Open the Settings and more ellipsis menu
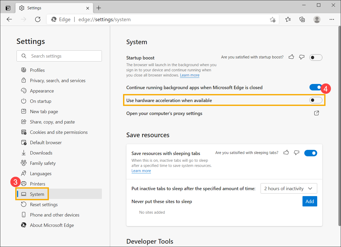 pyautogui.click(x=332, y=19)
